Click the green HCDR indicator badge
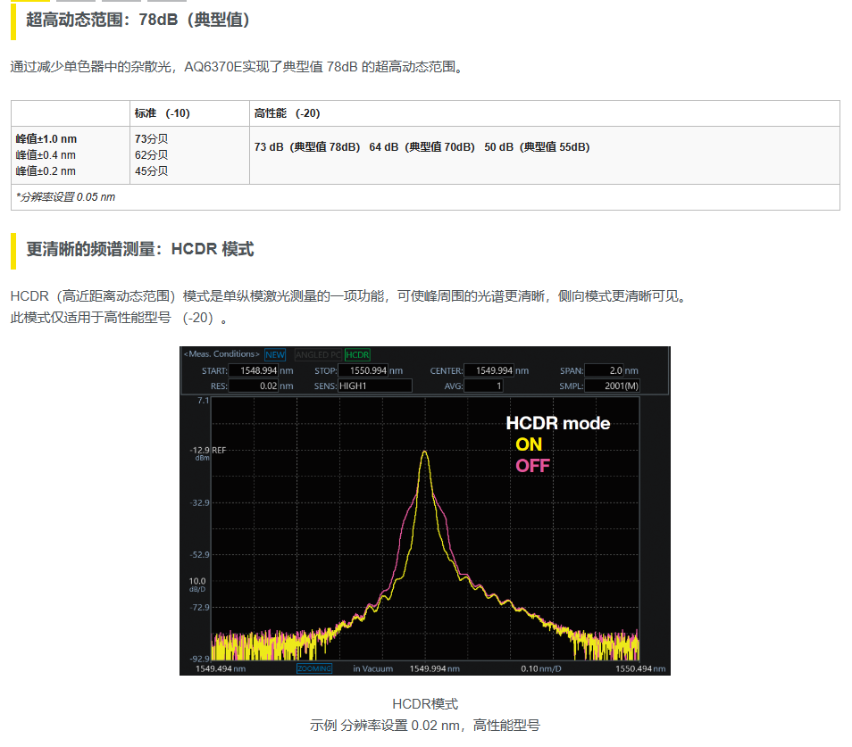 (357, 354)
